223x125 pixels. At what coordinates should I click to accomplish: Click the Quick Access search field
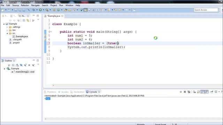(x=206, y=10)
